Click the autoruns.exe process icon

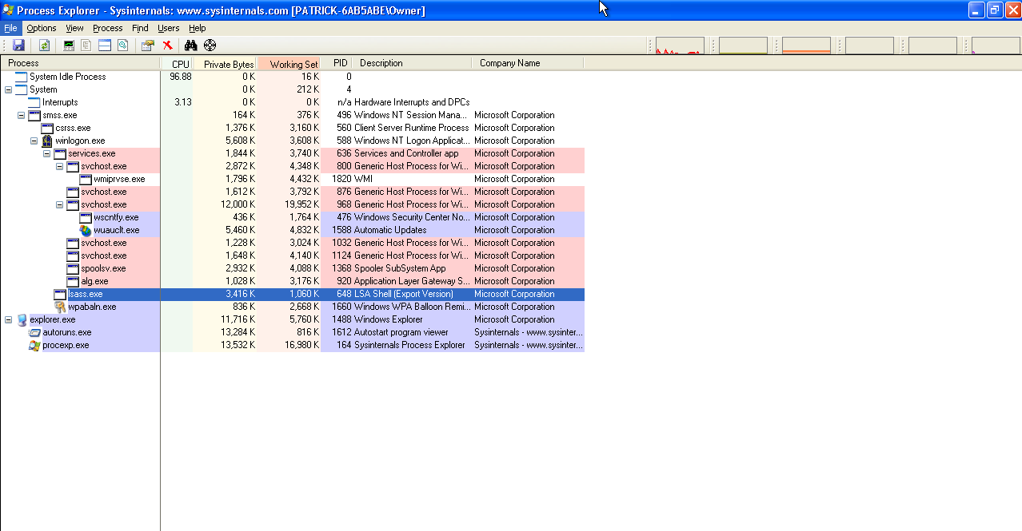point(34,332)
